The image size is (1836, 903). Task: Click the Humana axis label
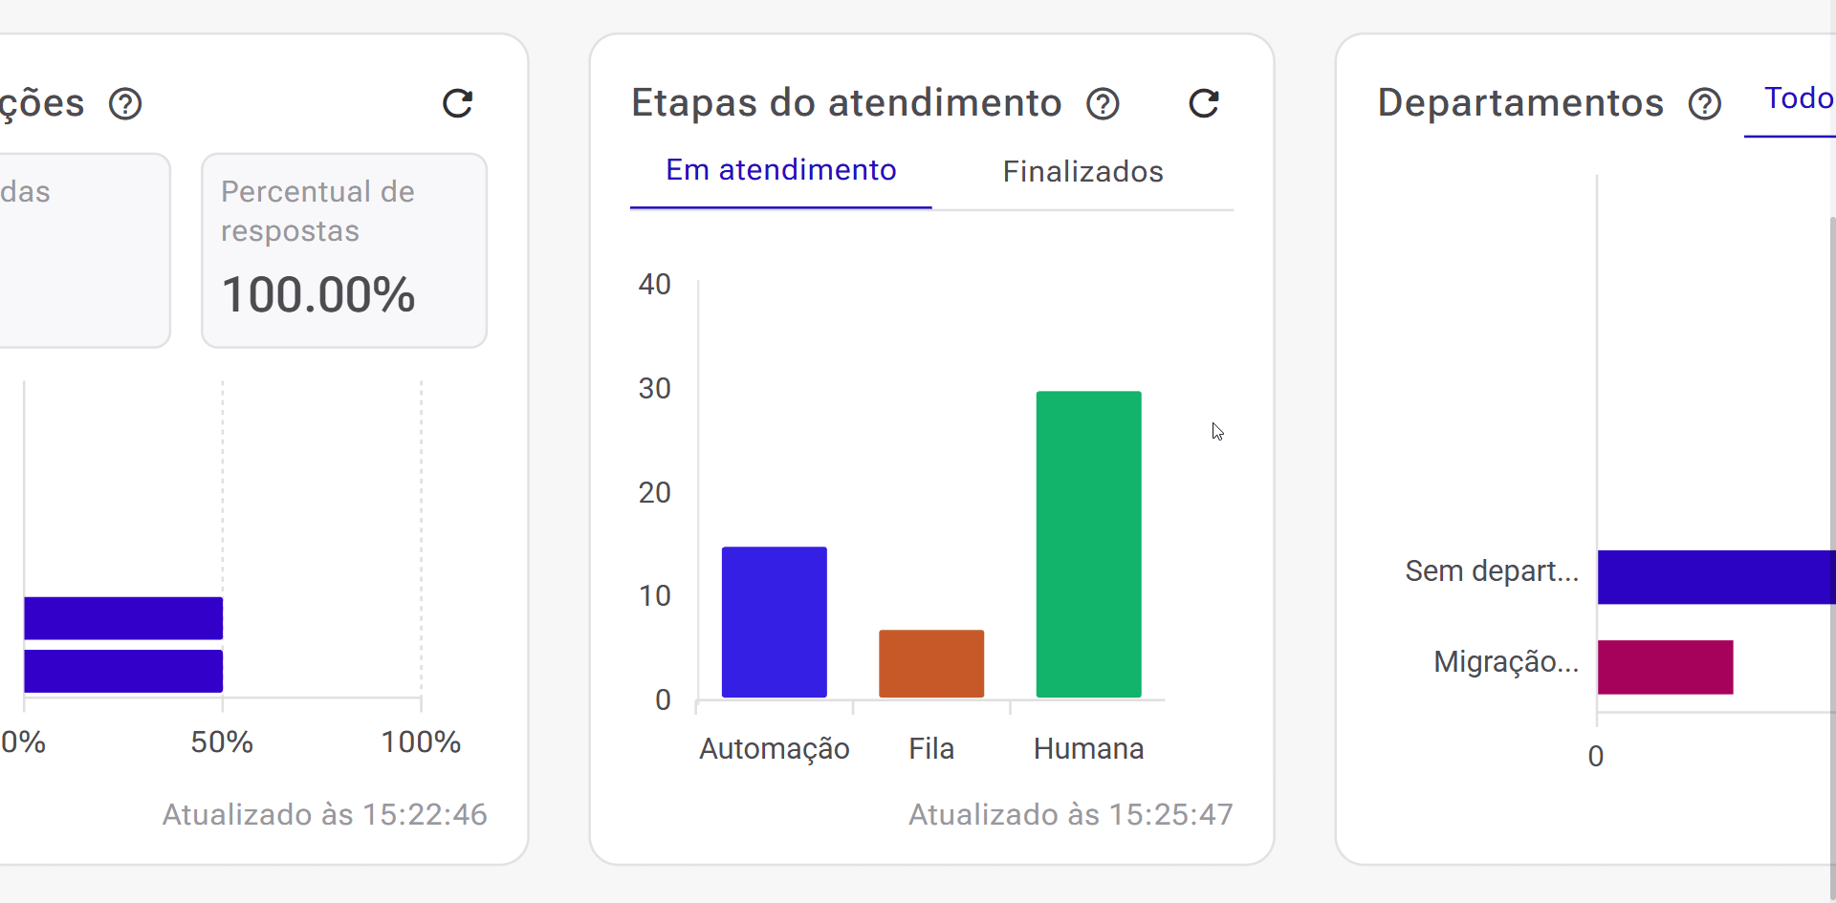point(1088,748)
